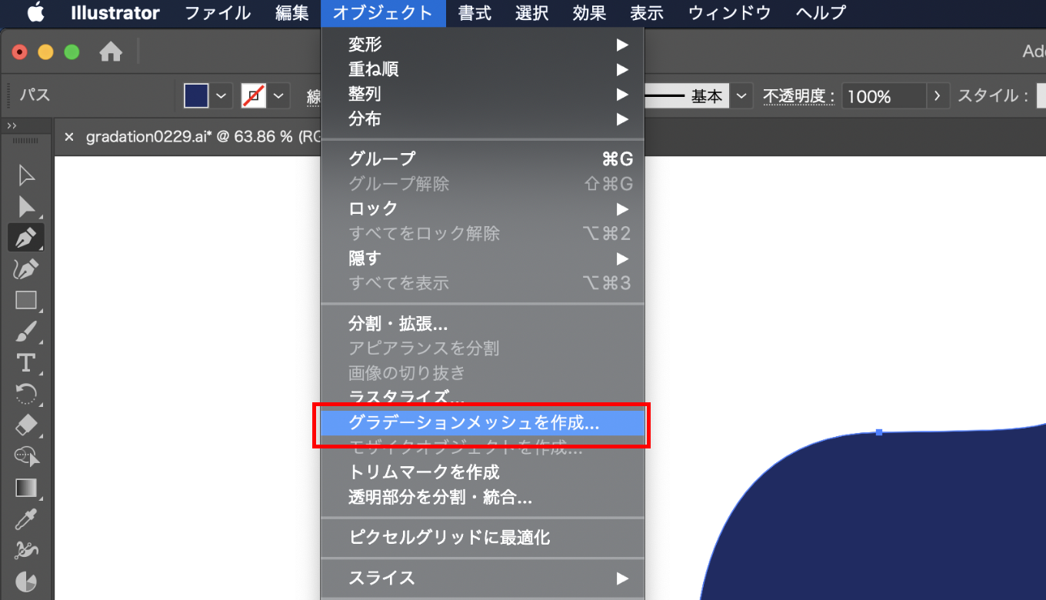Open the 基本 stroke profile dropdown
The width and height of the screenshot is (1046, 600).
click(741, 96)
